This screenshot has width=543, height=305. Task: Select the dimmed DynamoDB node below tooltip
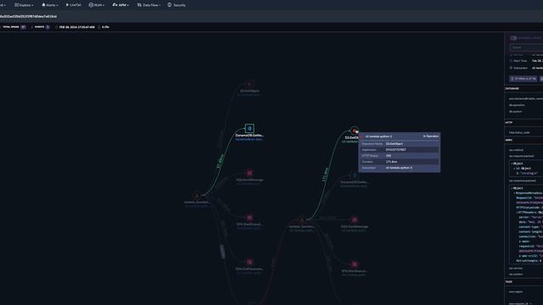pos(355,175)
